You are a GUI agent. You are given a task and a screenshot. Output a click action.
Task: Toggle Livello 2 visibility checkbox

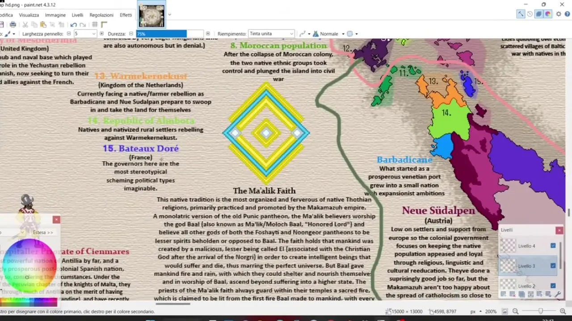(x=553, y=286)
